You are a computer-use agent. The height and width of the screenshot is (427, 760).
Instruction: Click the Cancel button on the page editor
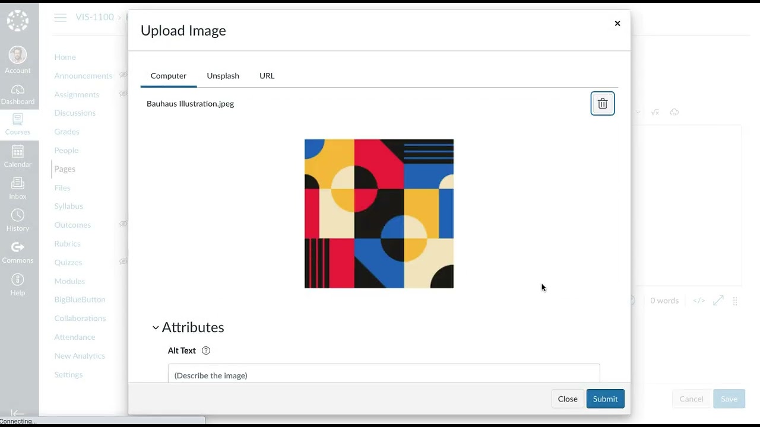click(691, 399)
